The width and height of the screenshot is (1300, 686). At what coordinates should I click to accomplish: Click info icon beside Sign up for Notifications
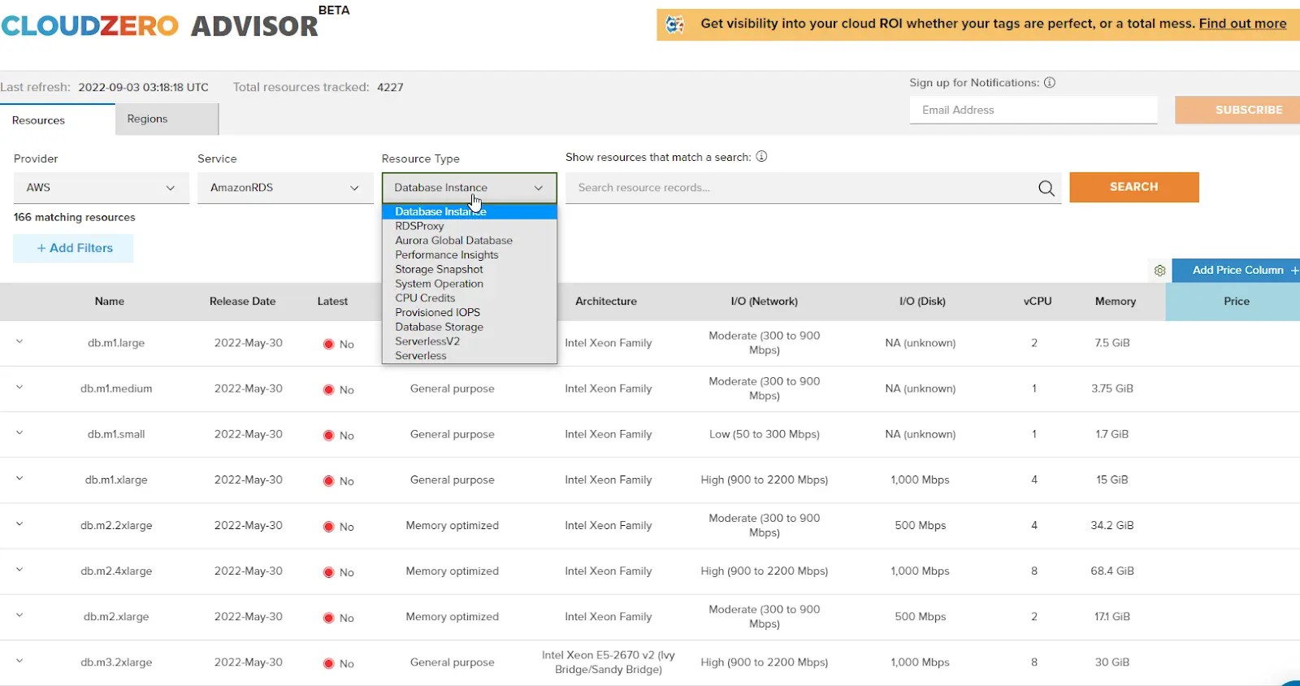pos(1050,83)
